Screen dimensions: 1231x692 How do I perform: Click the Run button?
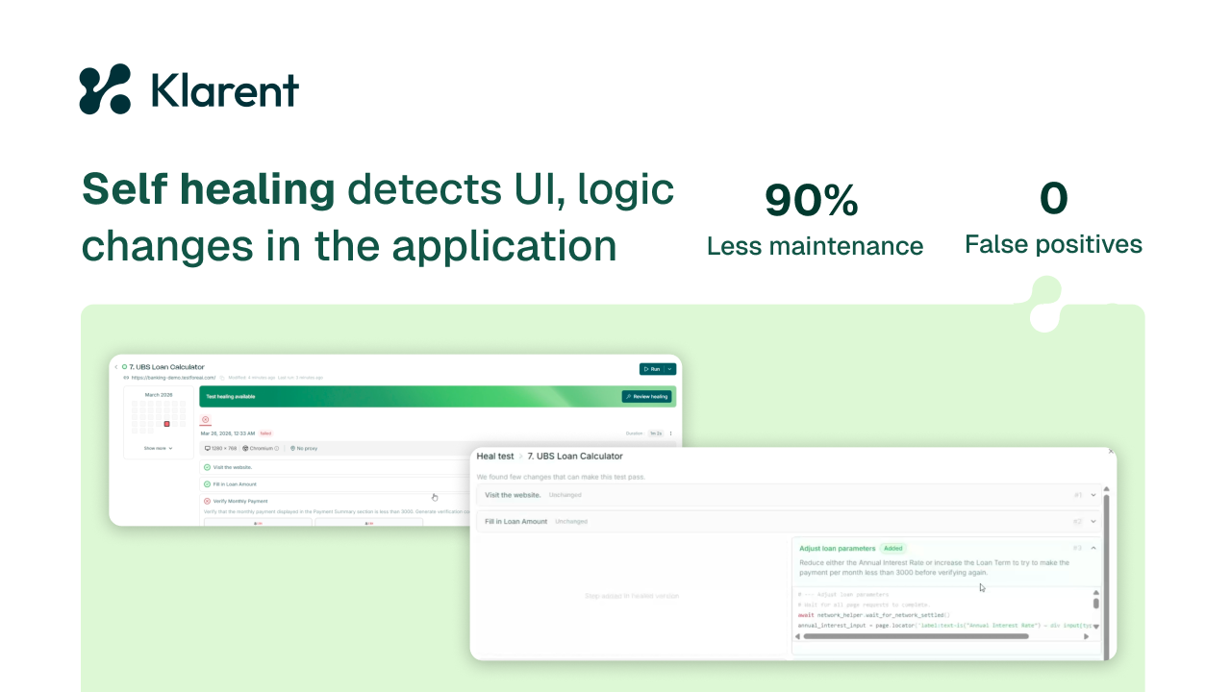pos(652,369)
